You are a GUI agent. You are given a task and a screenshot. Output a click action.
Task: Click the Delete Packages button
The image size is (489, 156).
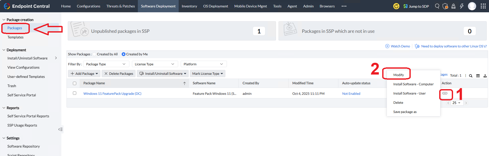pyautogui.click(x=119, y=74)
